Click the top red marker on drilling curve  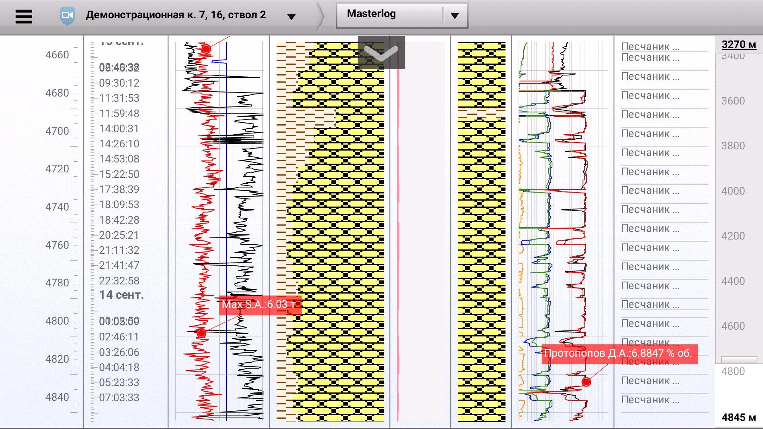[206, 49]
